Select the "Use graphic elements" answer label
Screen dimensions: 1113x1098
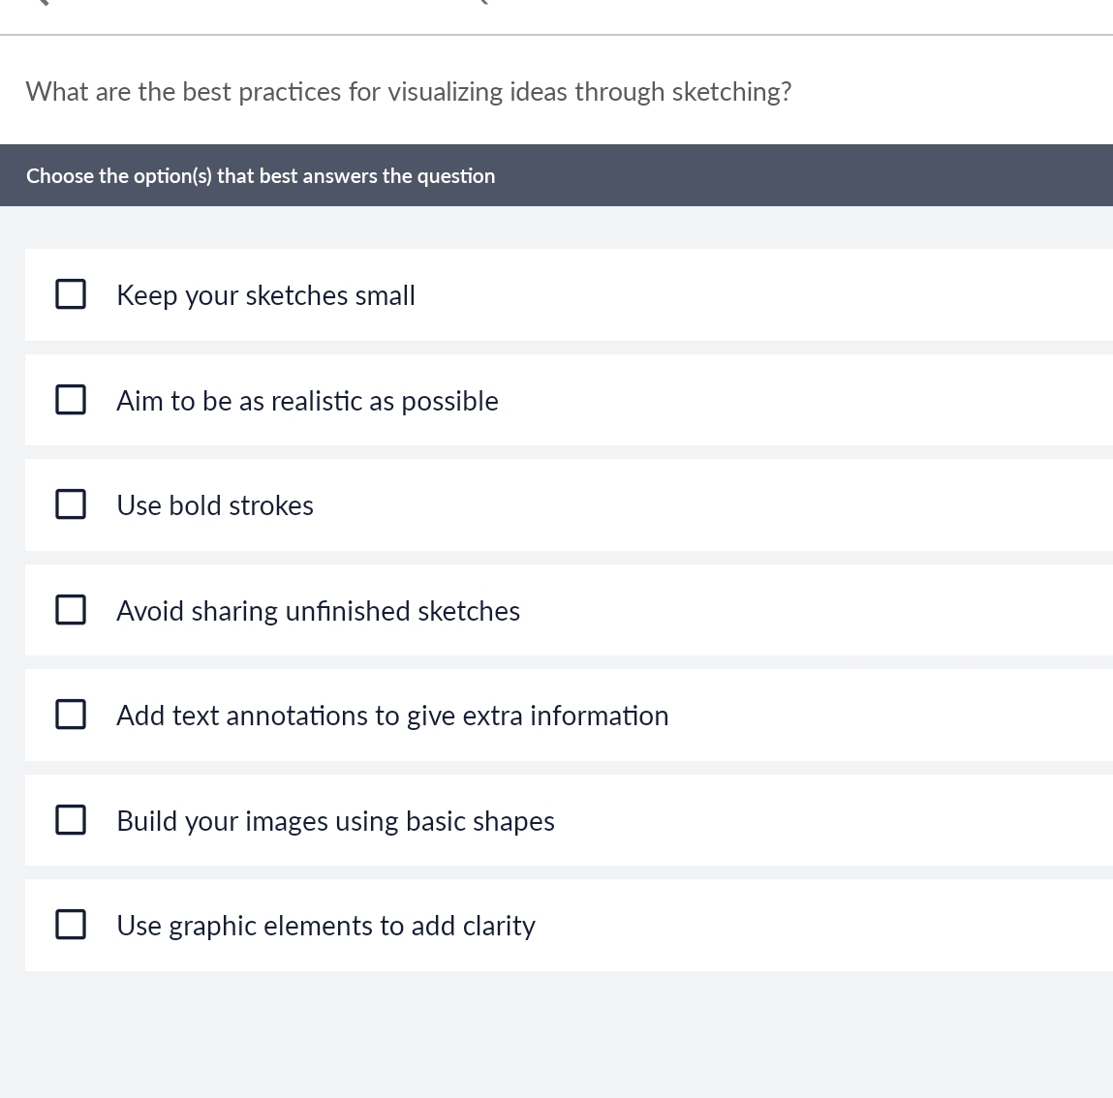pyautogui.click(x=325, y=926)
